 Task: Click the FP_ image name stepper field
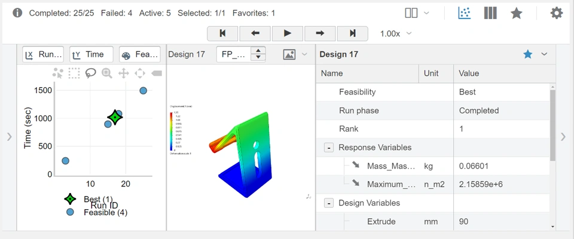(234, 54)
